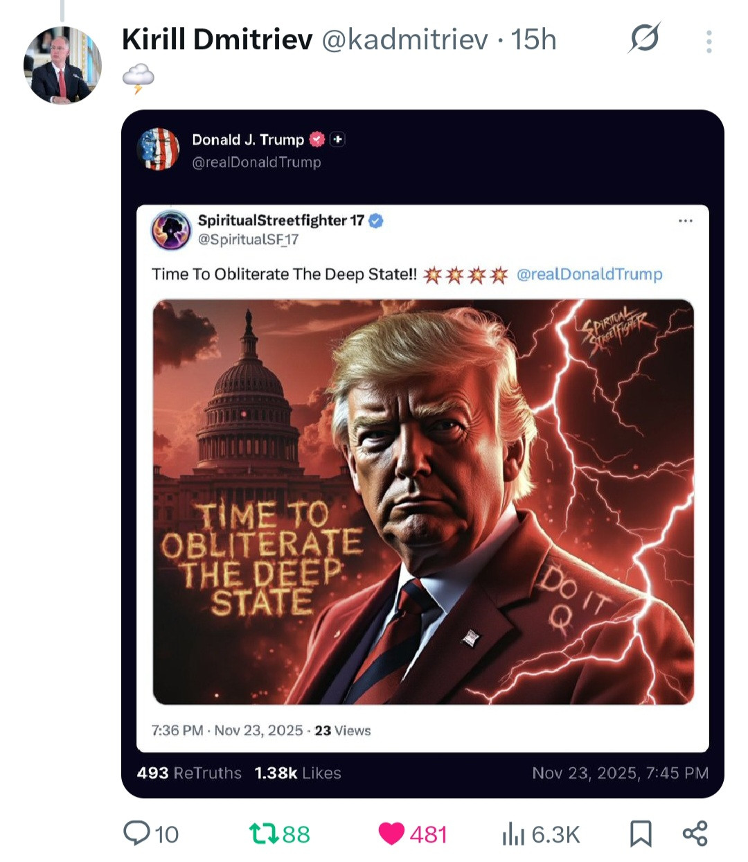Open Kirill Dmitriev's profile picture
748x862 pixels.
click(x=62, y=65)
